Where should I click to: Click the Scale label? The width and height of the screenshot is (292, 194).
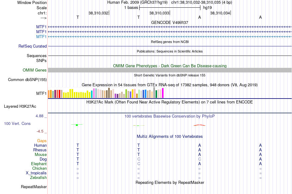coord(41,8)
